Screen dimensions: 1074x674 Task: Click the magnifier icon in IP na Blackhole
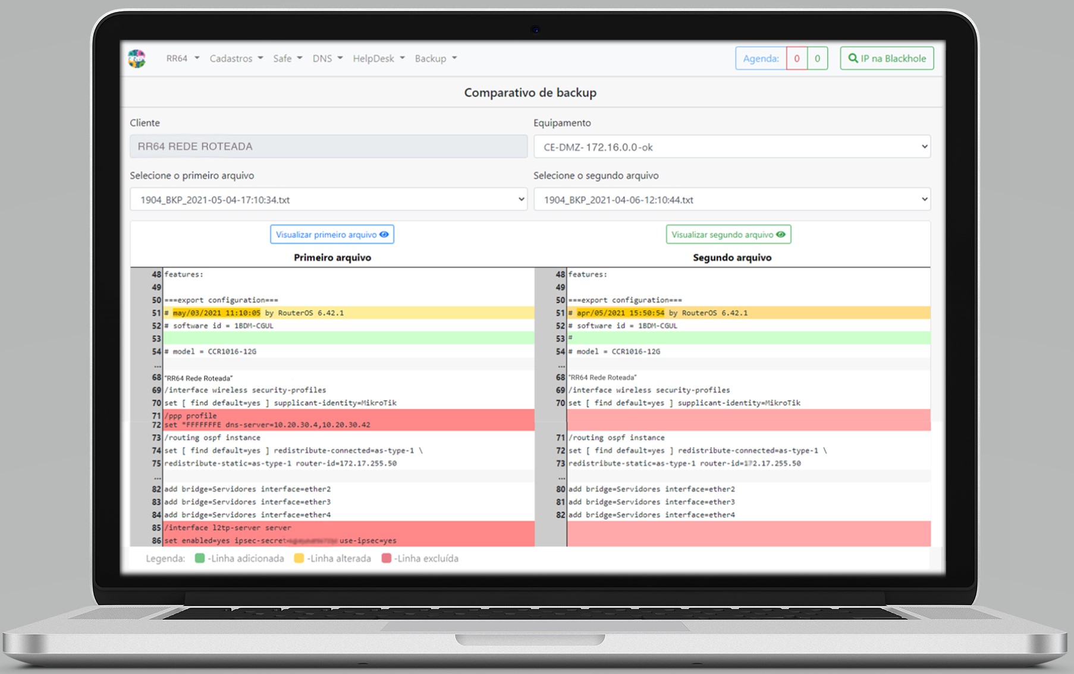pos(853,58)
